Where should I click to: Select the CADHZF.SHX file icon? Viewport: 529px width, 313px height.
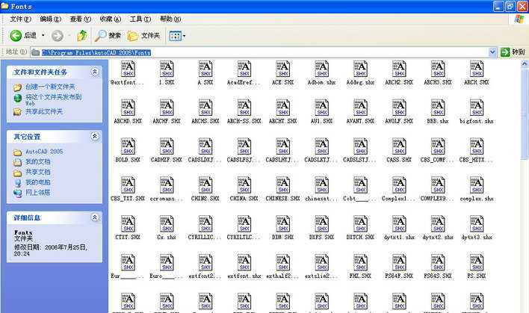click(167, 146)
